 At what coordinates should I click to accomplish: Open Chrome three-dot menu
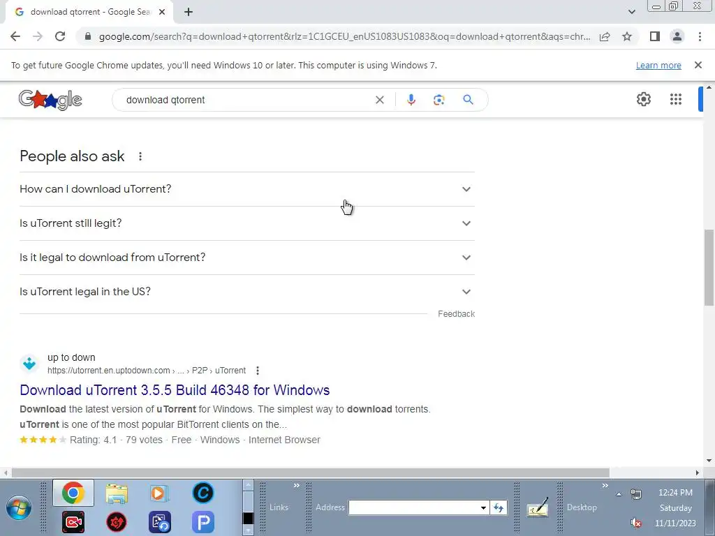(700, 36)
